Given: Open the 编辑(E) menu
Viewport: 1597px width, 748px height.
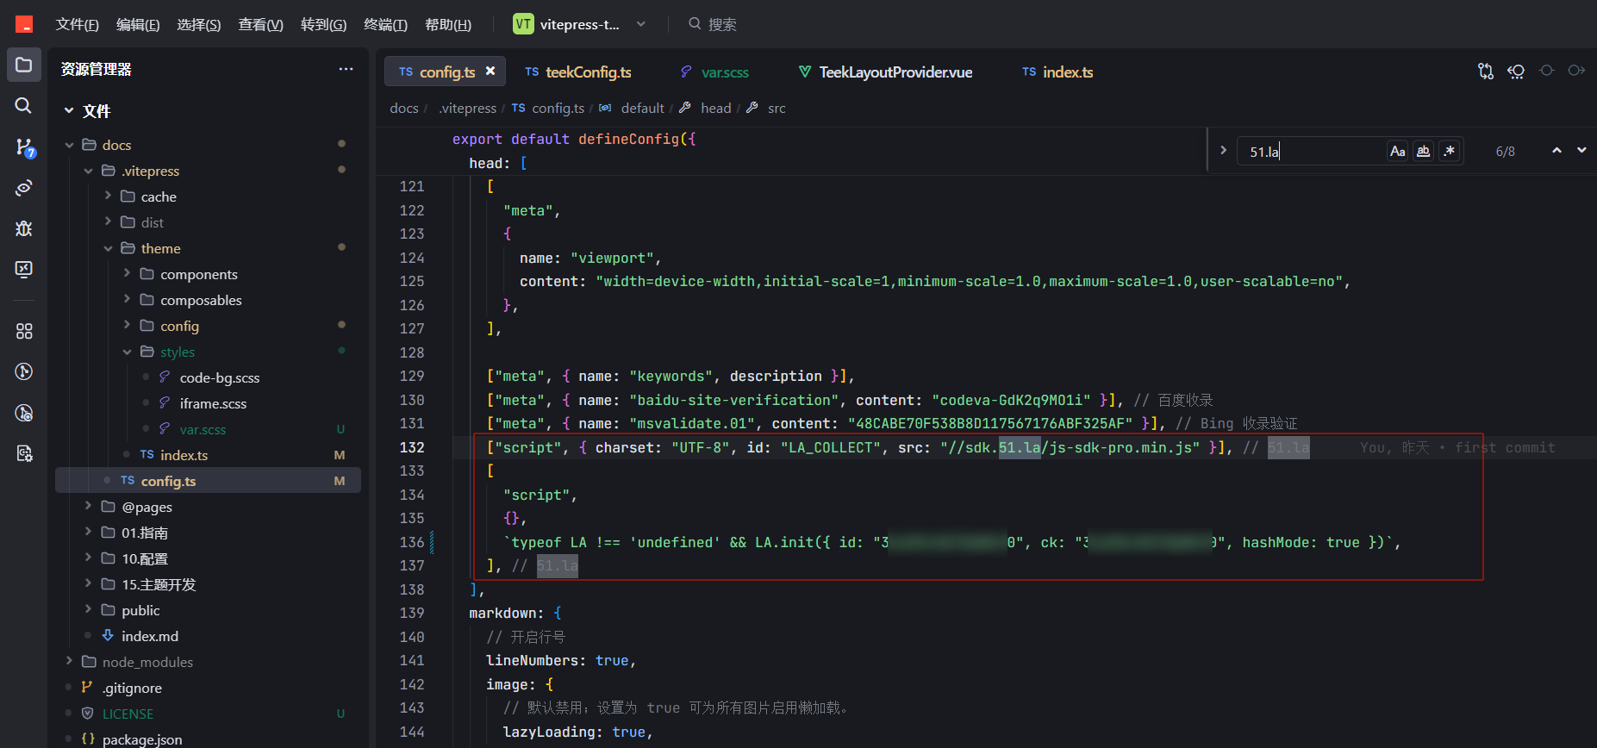Looking at the screenshot, I should tap(138, 24).
